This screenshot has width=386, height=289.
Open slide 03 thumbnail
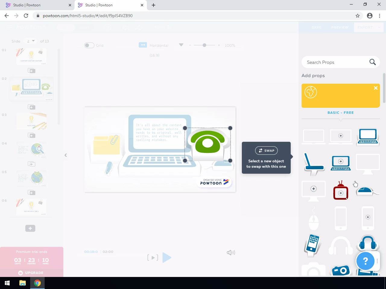point(31,121)
